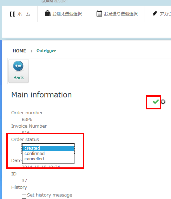Image resolution: width=171 pixels, height=199 pixels.
Task: Select 'created' in Order status list
Action: point(48,148)
